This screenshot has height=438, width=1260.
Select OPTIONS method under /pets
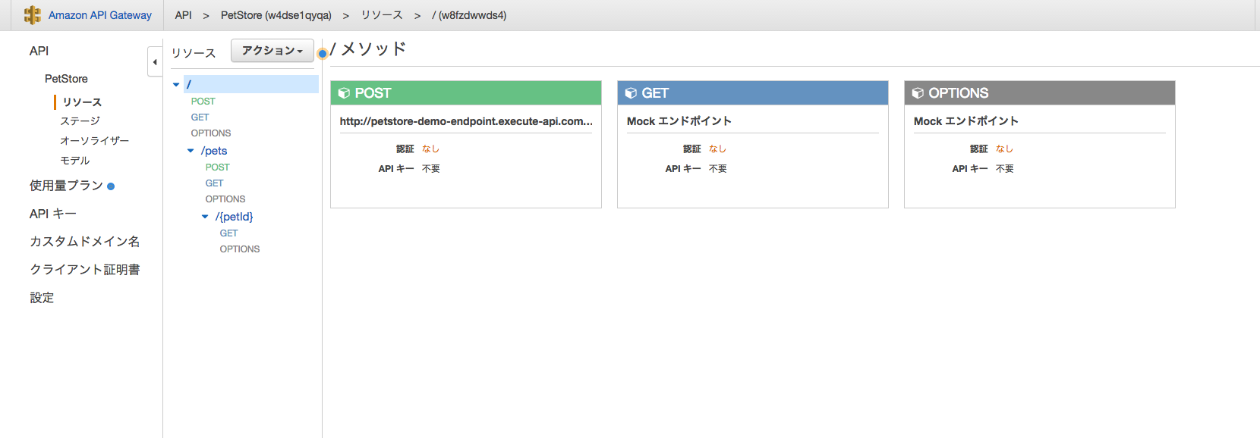(x=225, y=199)
